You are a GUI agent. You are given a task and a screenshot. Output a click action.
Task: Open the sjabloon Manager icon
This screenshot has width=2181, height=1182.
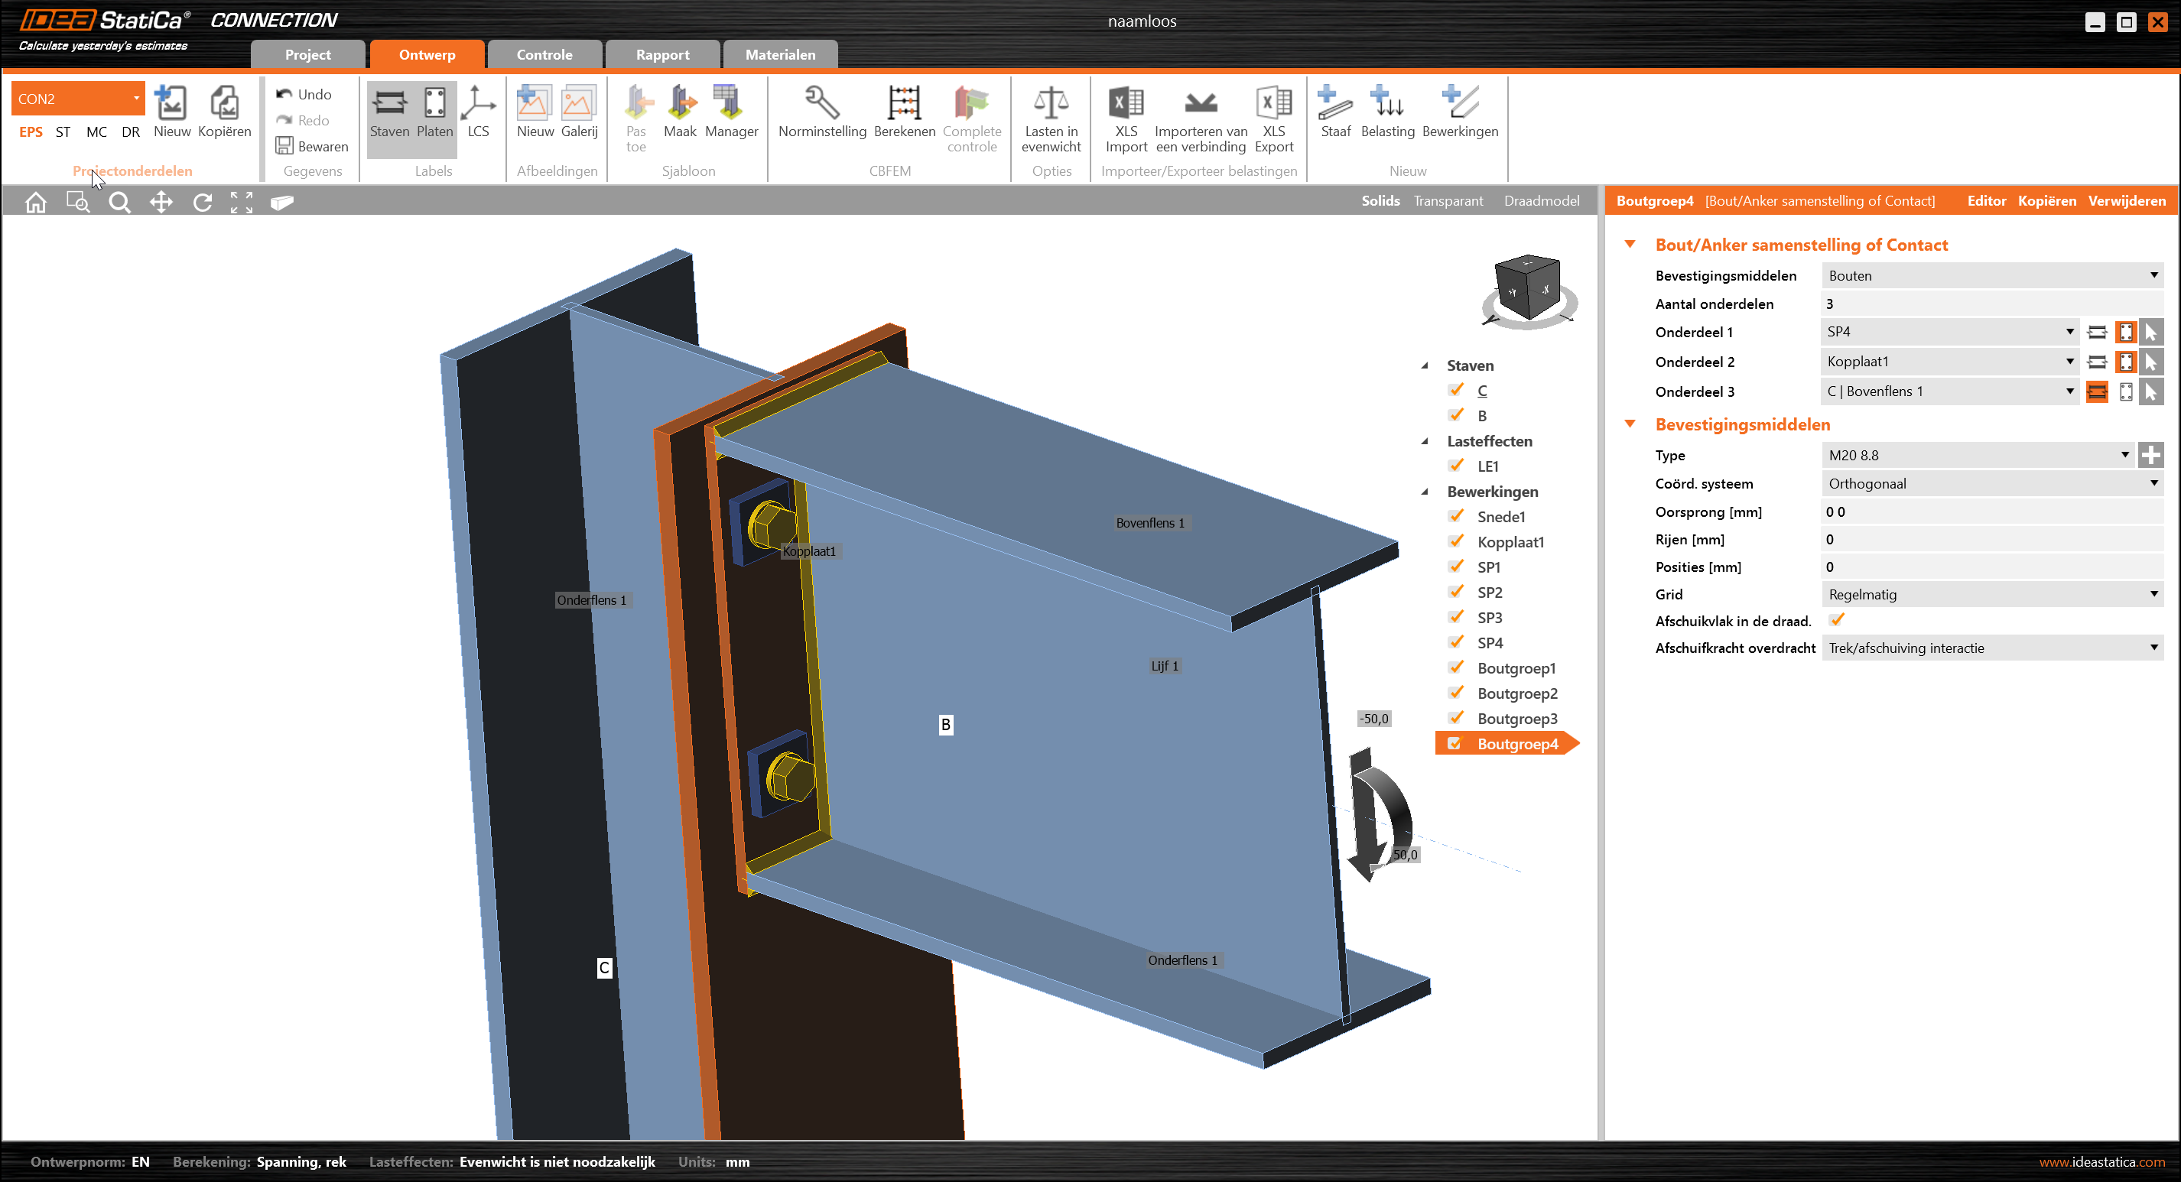pyautogui.click(x=730, y=104)
